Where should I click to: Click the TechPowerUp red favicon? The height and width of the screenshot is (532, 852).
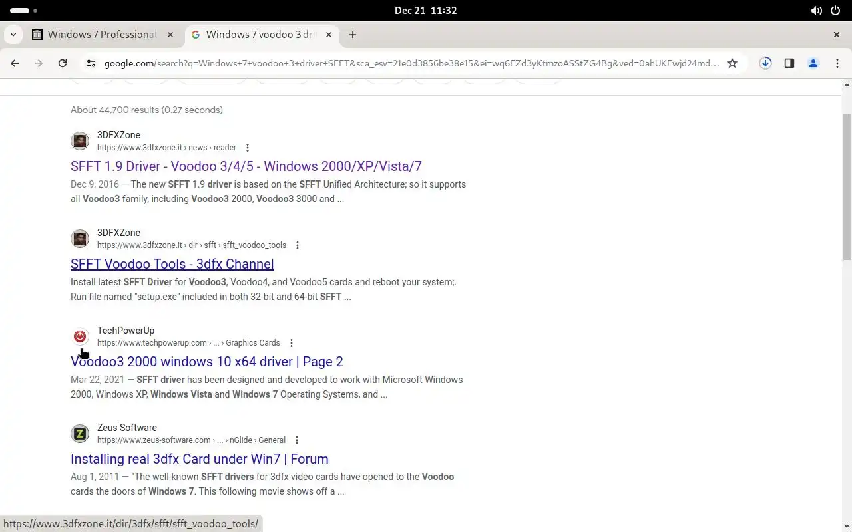pos(80,336)
